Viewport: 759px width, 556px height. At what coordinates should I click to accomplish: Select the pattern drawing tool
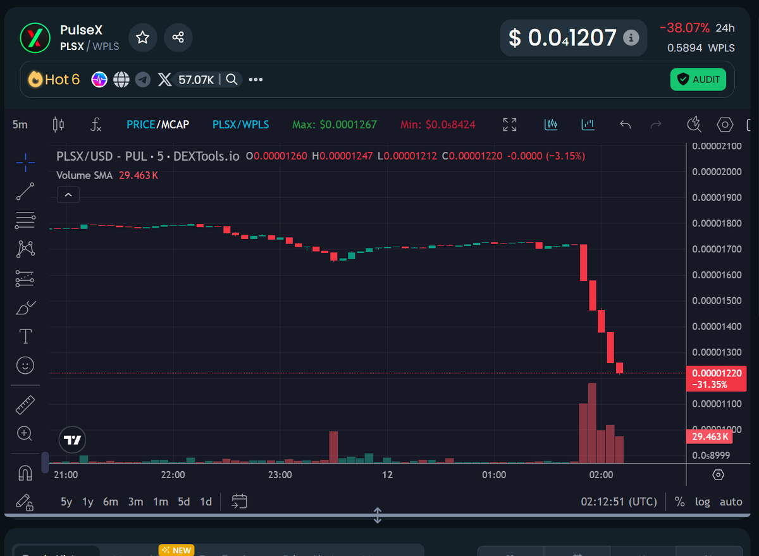click(25, 249)
